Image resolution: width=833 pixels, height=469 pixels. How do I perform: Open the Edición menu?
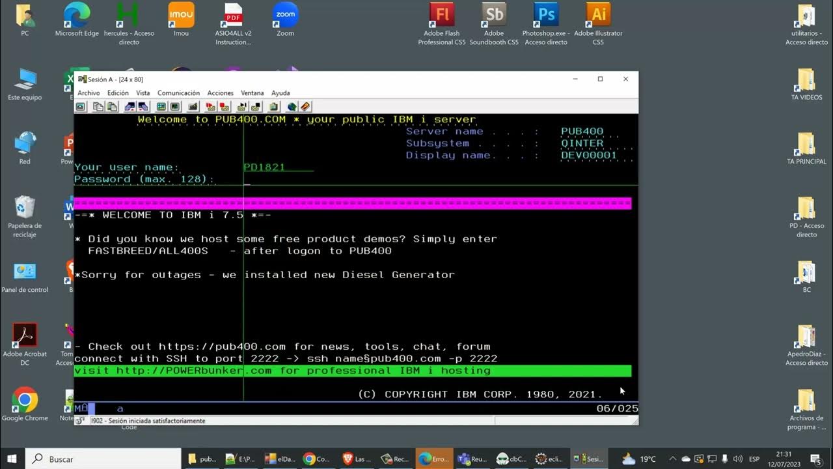118,93
